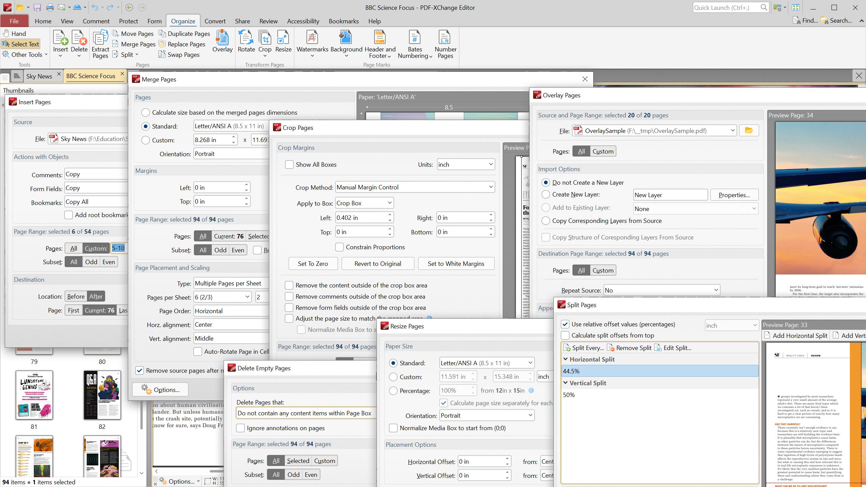The height and width of the screenshot is (487, 866).
Task: Click Set to White Margins button
Action: (x=456, y=263)
